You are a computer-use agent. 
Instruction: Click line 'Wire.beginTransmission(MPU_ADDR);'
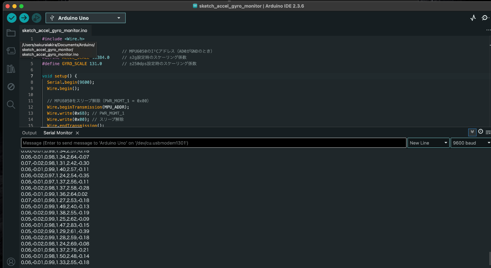88,107
